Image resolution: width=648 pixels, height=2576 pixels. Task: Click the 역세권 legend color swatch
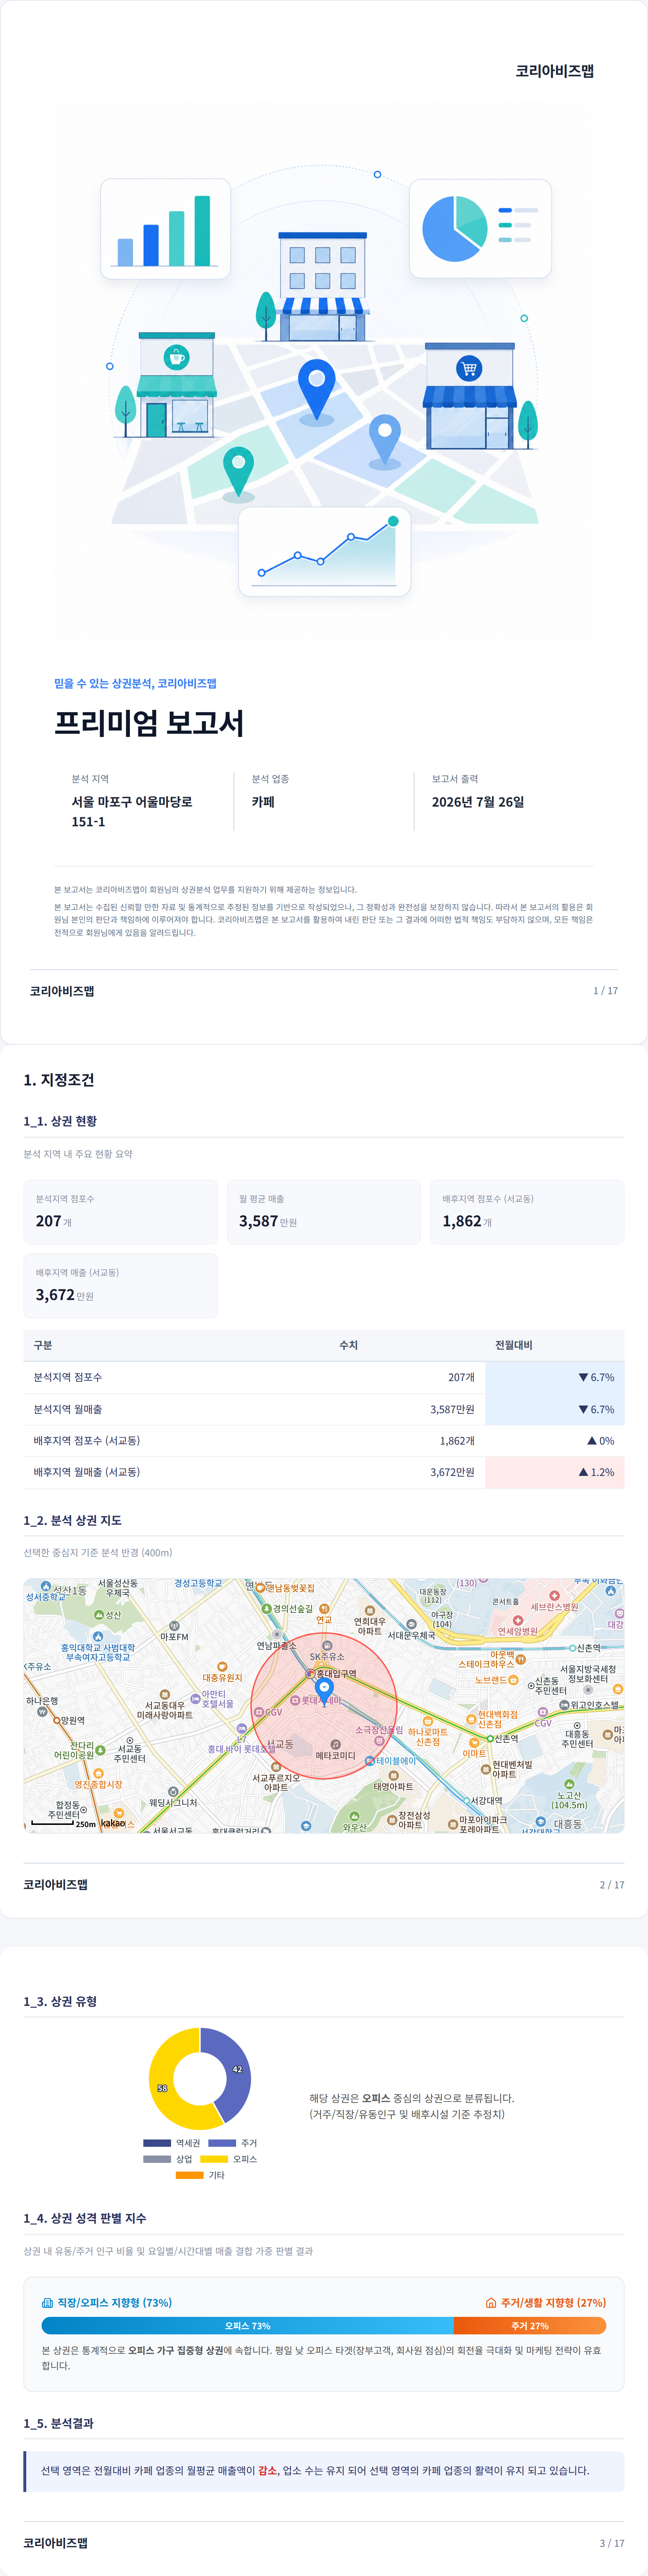click(x=157, y=2143)
